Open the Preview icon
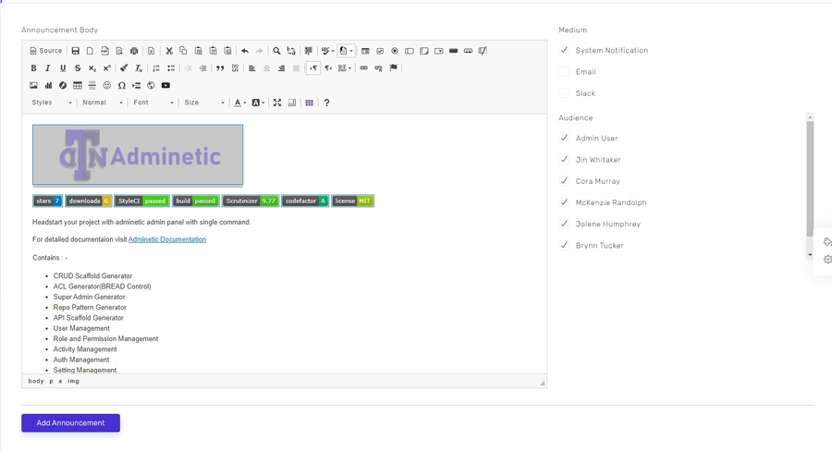This screenshot has width=832, height=451. (x=119, y=51)
